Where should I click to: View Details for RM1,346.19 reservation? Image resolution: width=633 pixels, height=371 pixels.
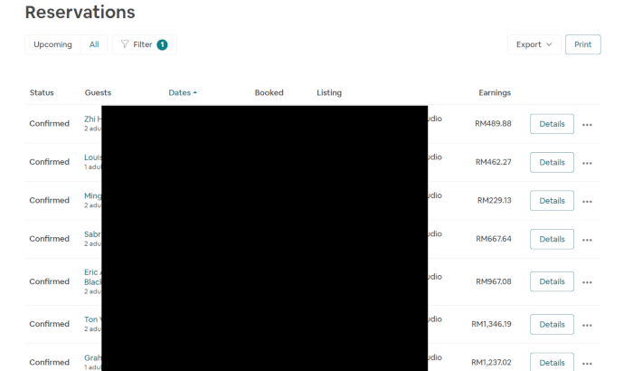552,324
